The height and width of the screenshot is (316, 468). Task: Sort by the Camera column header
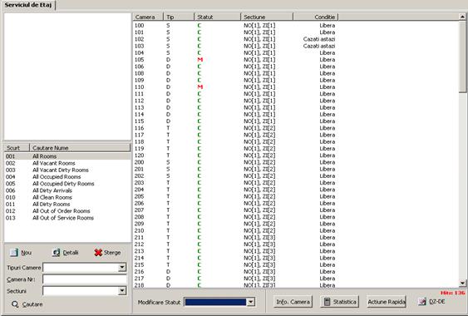click(148, 17)
